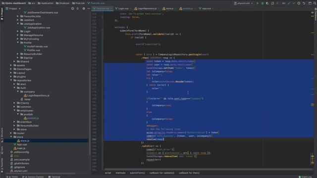
Task: Click the collapse-all icon in the Project panel header
Action: pos(78,9)
